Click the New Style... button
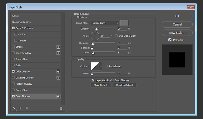 tap(177, 33)
